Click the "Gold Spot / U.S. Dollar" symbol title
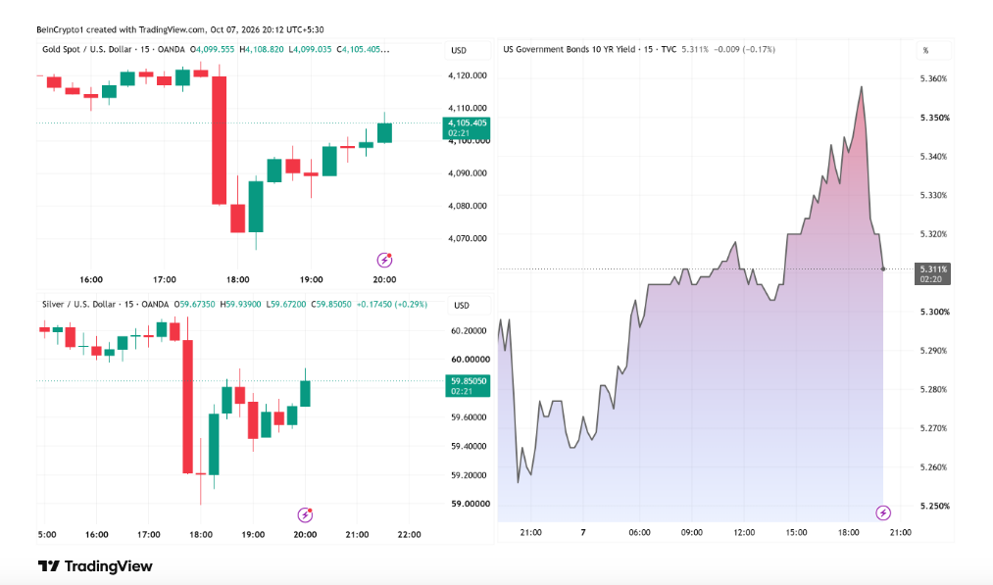The image size is (993, 585). [87, 49]
